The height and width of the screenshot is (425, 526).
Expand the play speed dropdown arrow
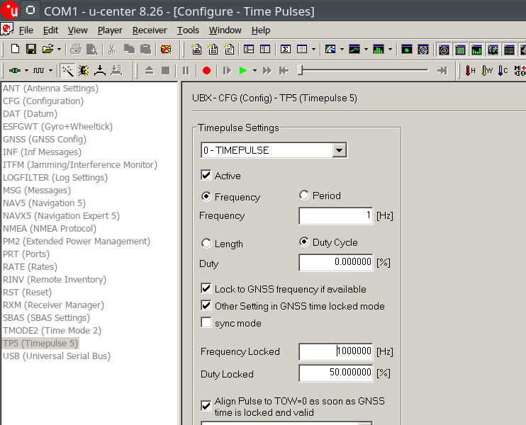[255, 70]
